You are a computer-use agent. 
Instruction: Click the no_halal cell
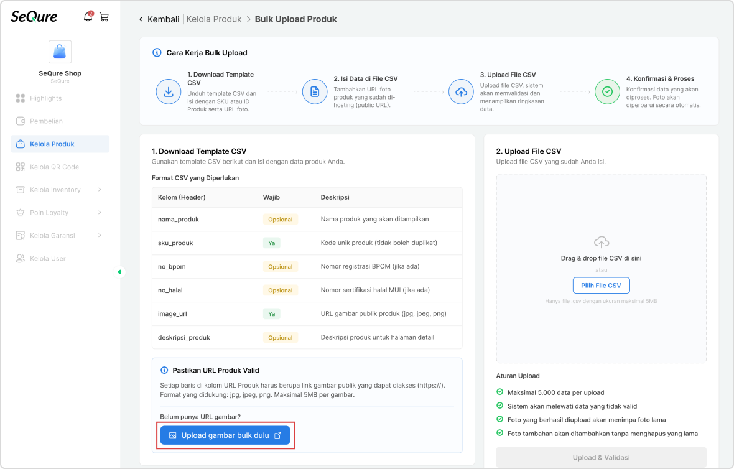tap(170, 290)
